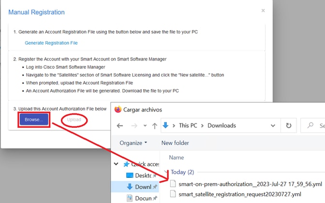This screenshot has height=203, width=325.
Task: Click the pin icon beside Documents
Action: click(155, 199)
